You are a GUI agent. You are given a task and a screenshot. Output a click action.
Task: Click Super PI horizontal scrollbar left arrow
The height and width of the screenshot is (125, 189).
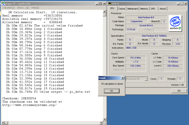point(3,122)
